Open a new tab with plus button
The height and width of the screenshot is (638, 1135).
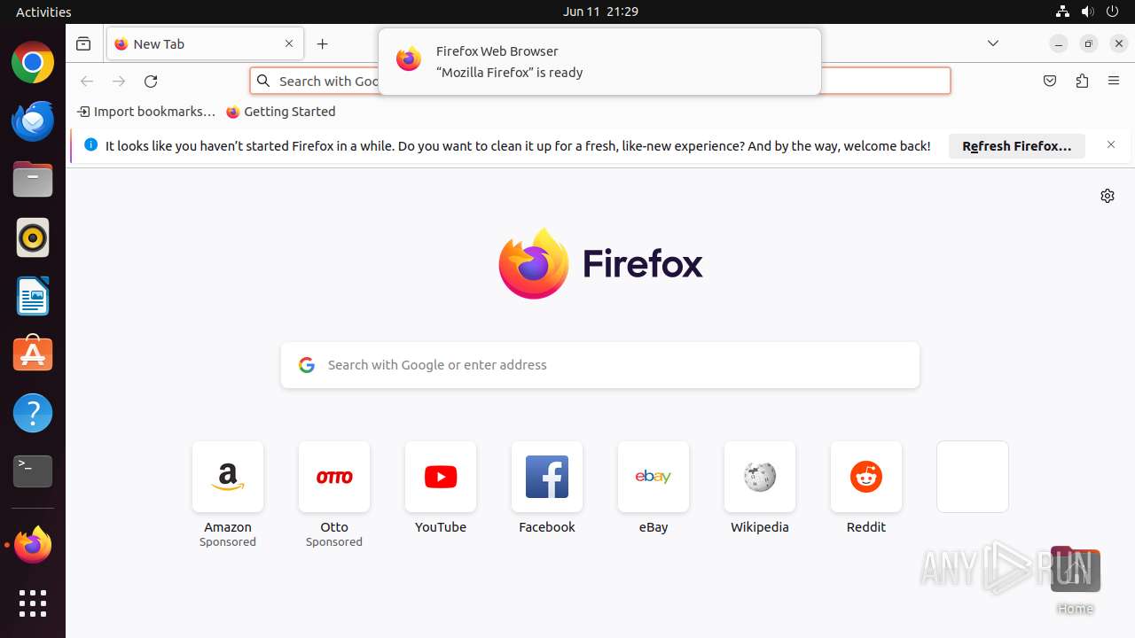(323, 43)
